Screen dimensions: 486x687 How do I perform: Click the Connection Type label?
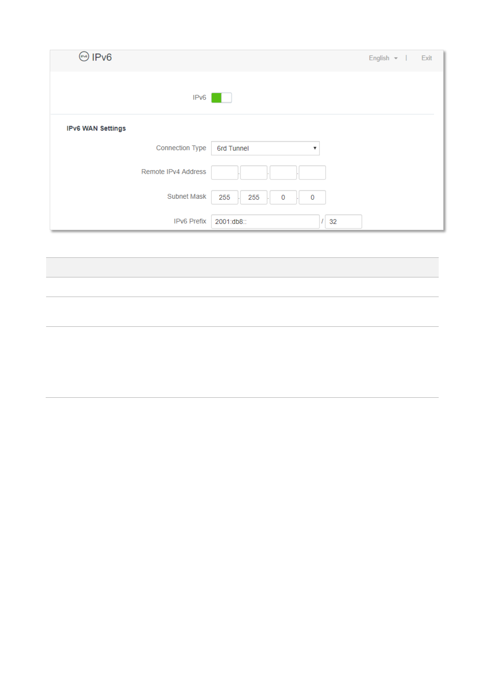[181, 148]
